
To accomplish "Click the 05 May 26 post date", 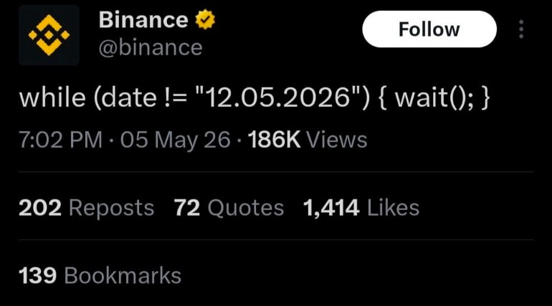I will click(x=176, y=140).
